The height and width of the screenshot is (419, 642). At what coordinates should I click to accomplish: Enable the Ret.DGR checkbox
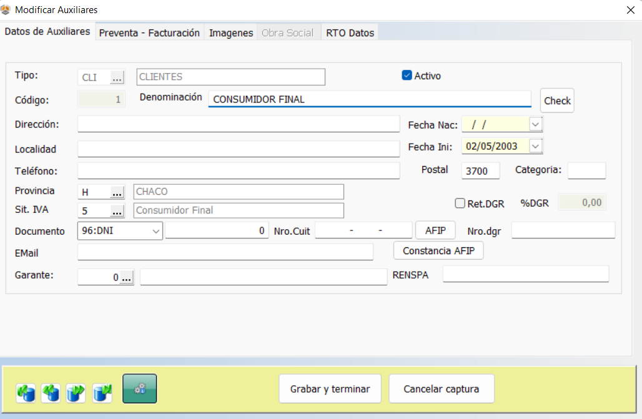coord(460,203)
